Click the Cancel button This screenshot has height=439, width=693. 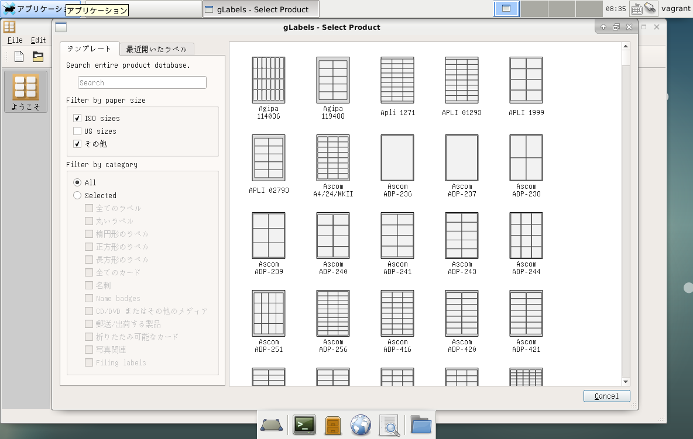pos(606,396)
